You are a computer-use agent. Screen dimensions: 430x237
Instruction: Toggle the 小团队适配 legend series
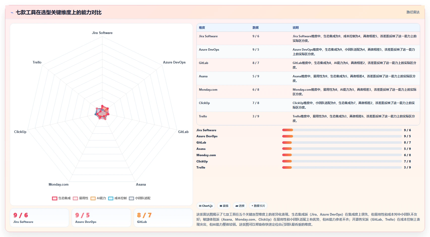click(140, 198)
